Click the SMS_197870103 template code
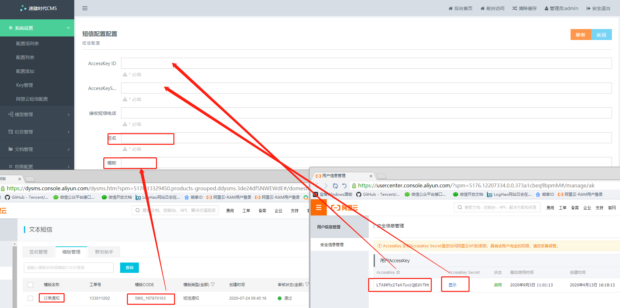Image resolution: width=620 pixels, height=308 pixels. pos(150,298)
